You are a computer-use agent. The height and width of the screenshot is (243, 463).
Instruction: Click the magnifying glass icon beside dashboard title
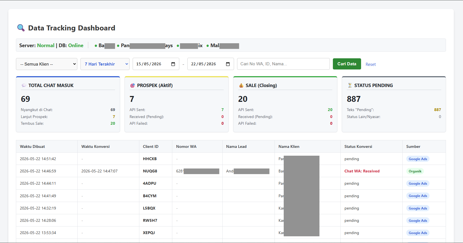(x=21, y=28)
